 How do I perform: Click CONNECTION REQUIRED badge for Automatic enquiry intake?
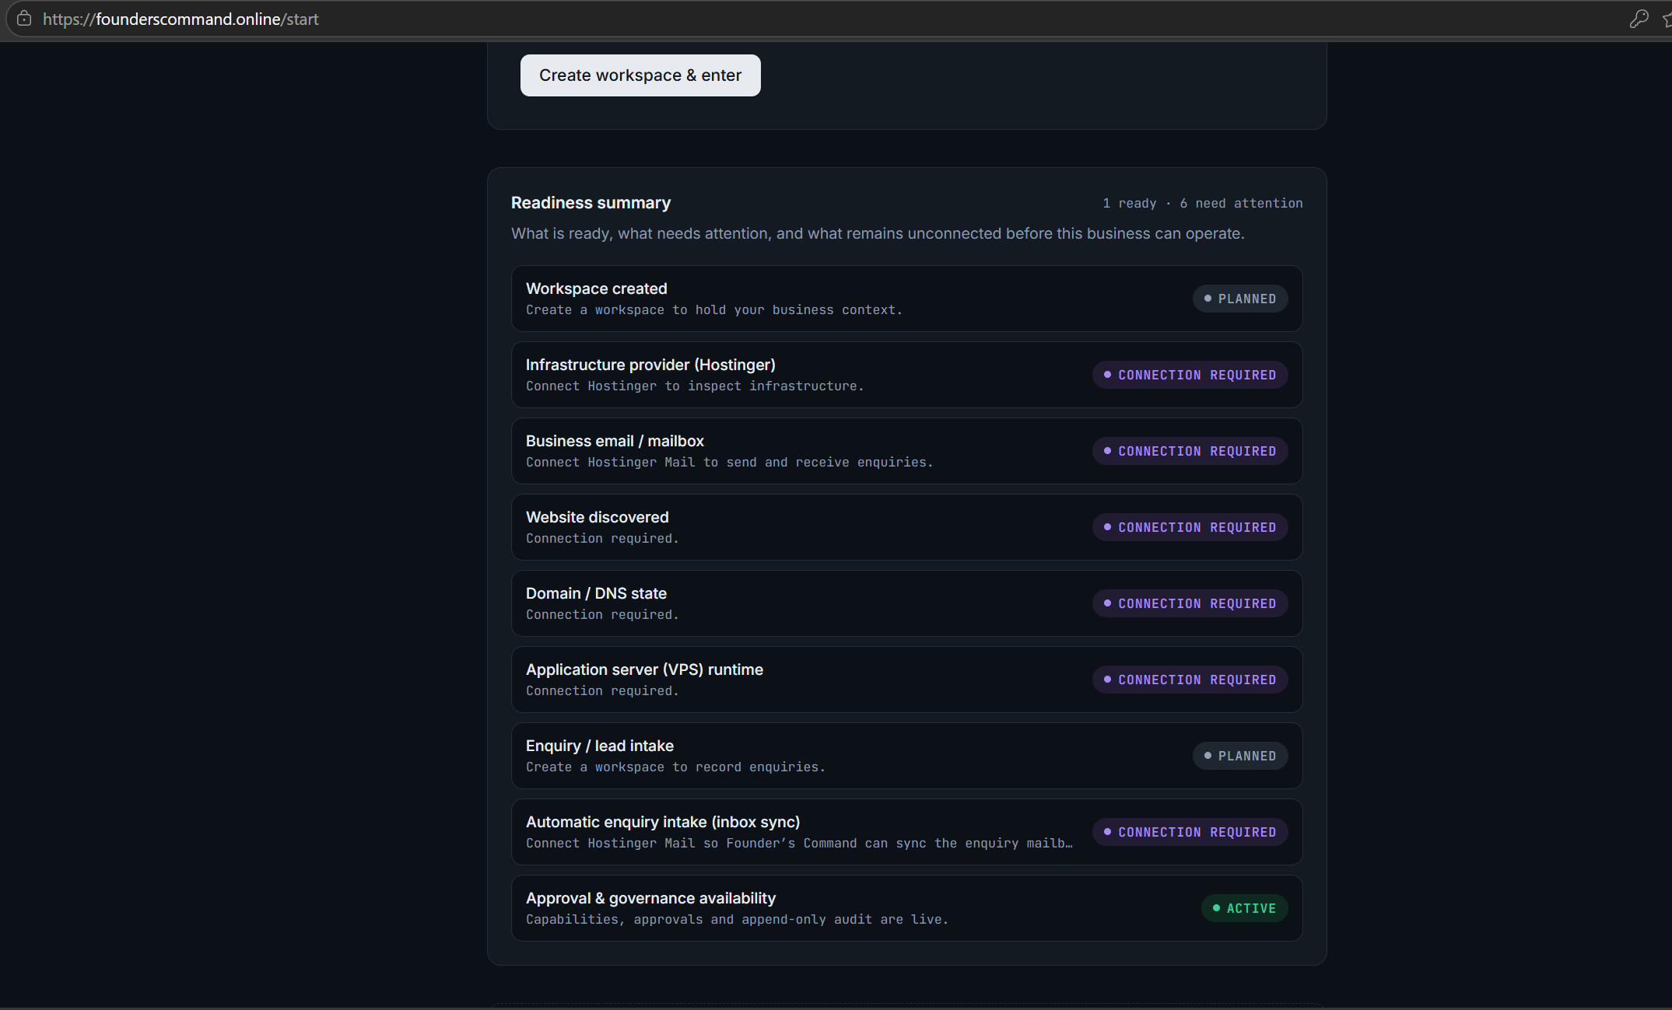point(1190,832)
